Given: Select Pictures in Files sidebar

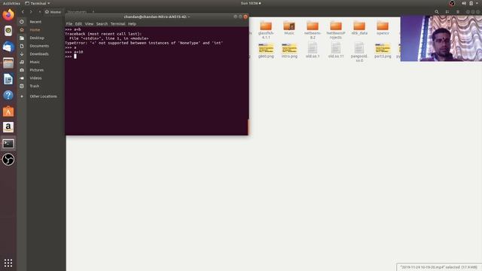Looking at the screenshot, I should coord(37,70).
